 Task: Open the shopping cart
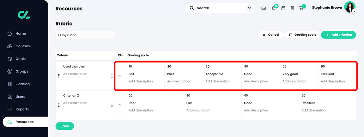point(301,8)
